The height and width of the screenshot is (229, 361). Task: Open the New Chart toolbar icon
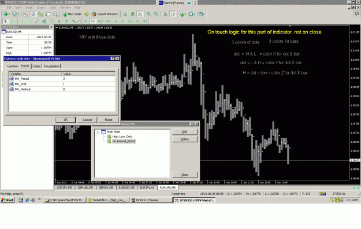[x=6, y=14]
